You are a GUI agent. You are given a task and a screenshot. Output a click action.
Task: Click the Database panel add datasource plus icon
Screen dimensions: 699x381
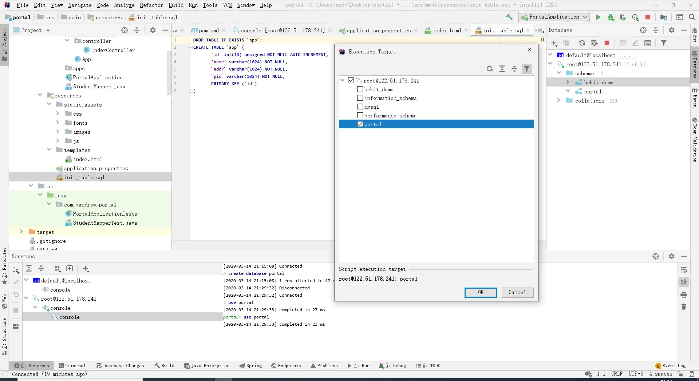tap(554, 43)
